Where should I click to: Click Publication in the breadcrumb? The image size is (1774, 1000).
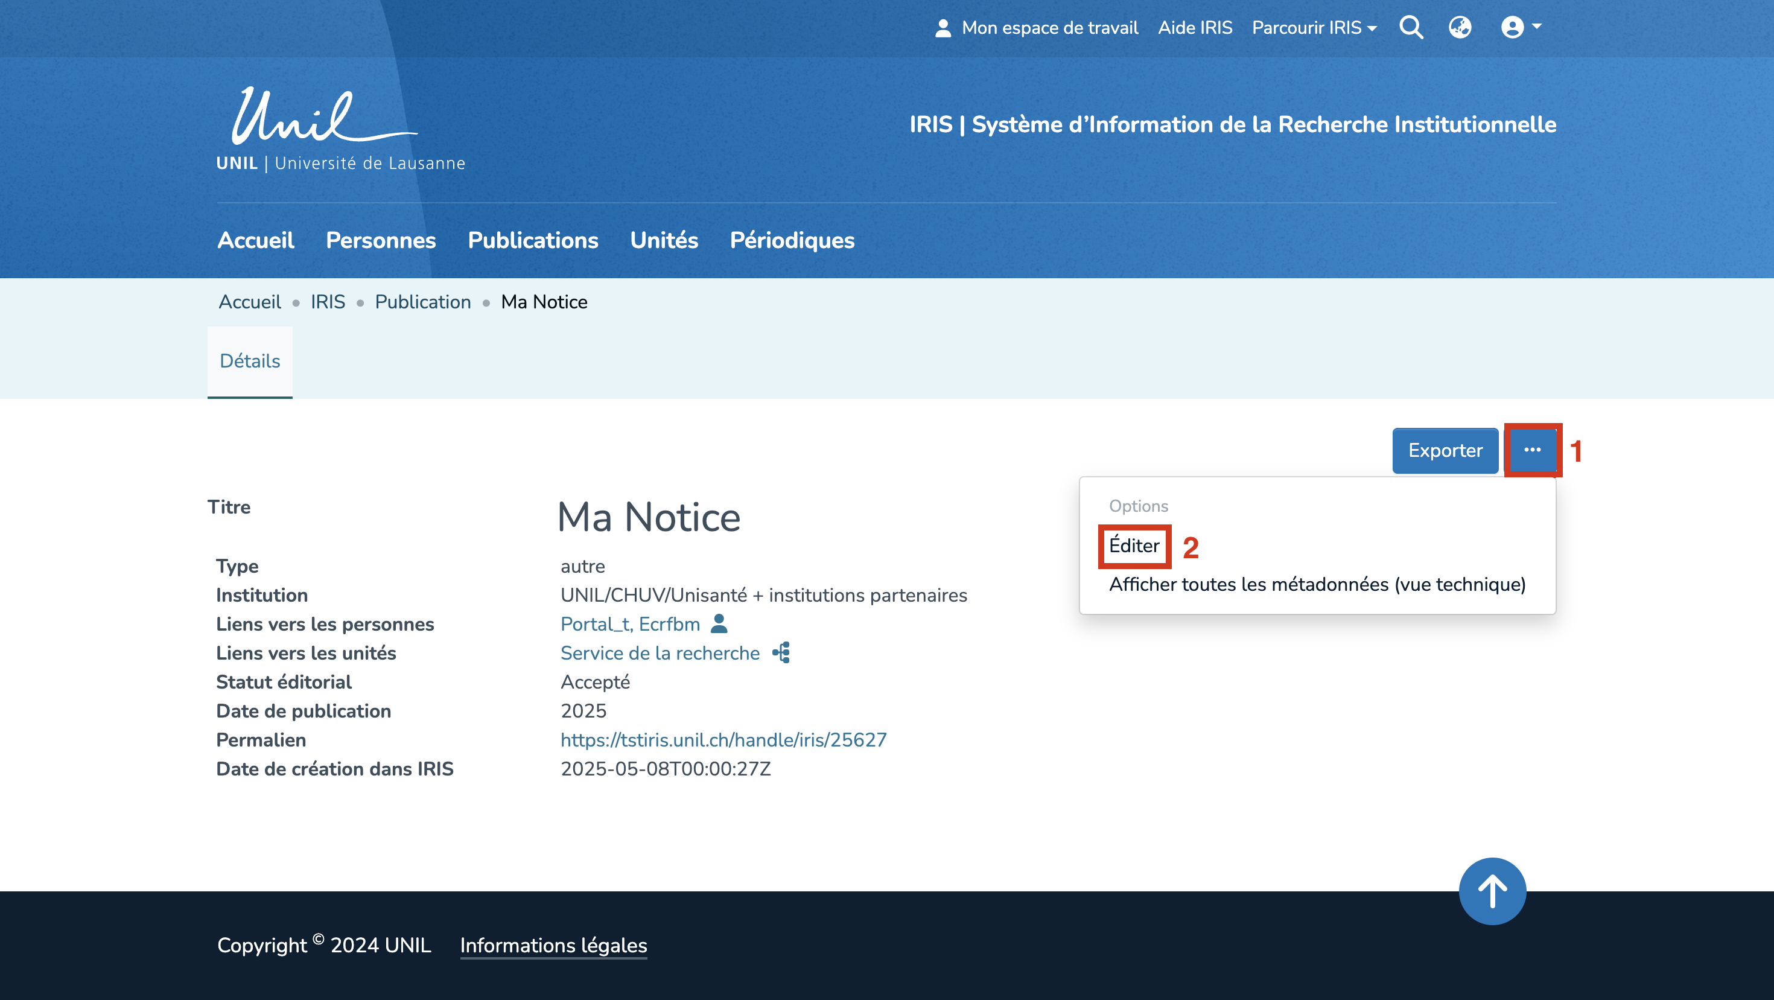pos(422,302)
